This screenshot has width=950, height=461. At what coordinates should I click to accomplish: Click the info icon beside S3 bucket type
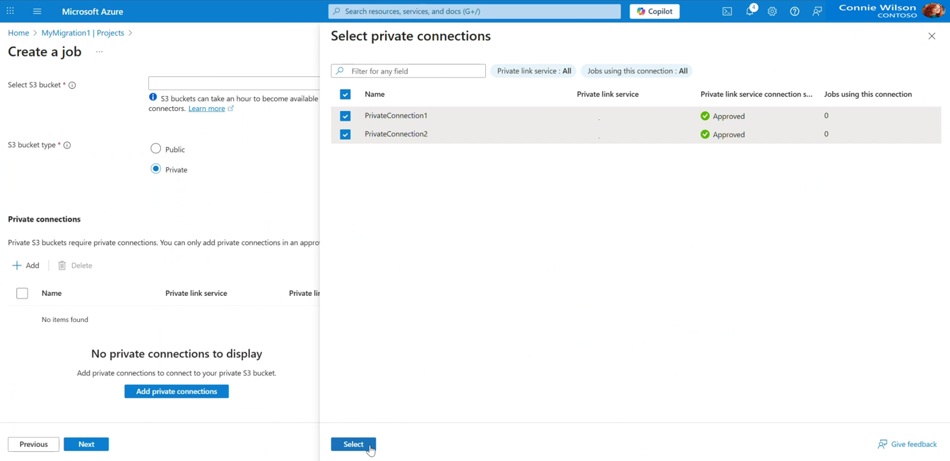67,145
